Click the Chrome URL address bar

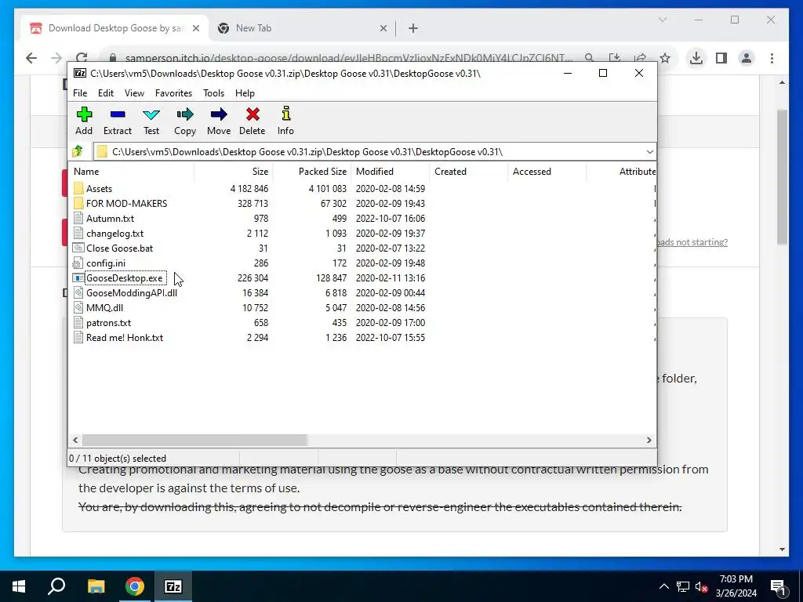pyautogui.click(x=348, y=58)
